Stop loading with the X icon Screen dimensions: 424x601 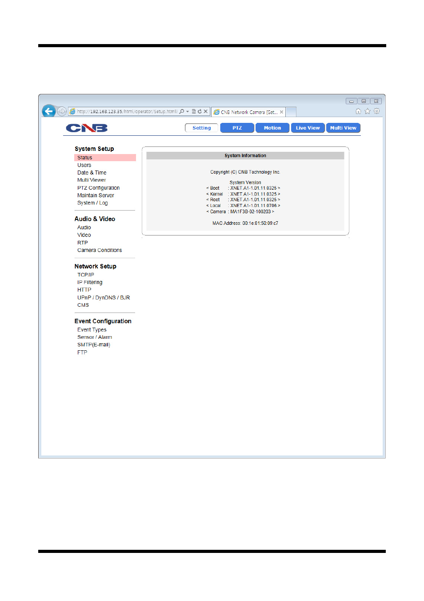click(205, 111)
